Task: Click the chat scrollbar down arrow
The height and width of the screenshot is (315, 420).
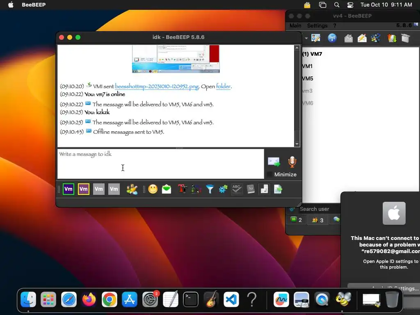Action: 297,144
